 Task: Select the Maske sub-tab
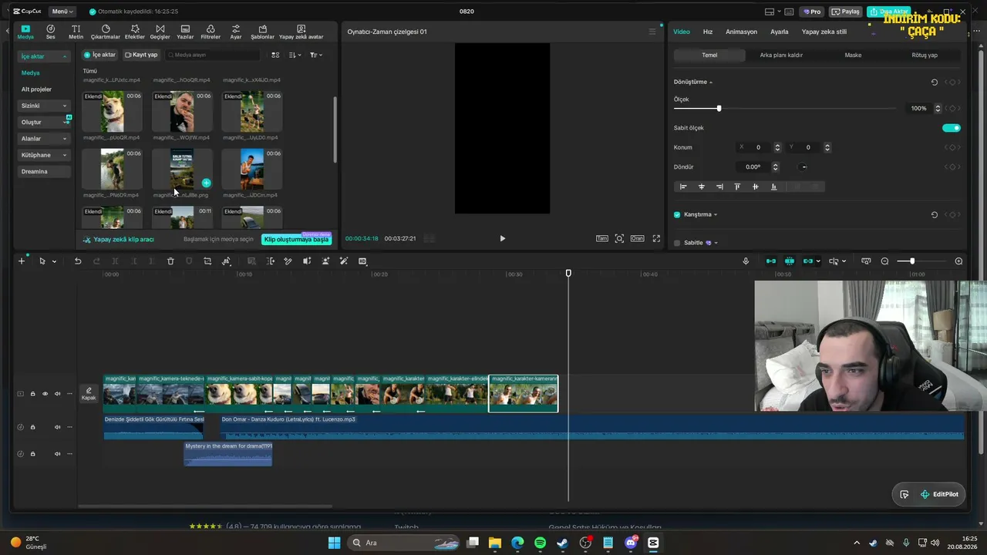[853, 55]
